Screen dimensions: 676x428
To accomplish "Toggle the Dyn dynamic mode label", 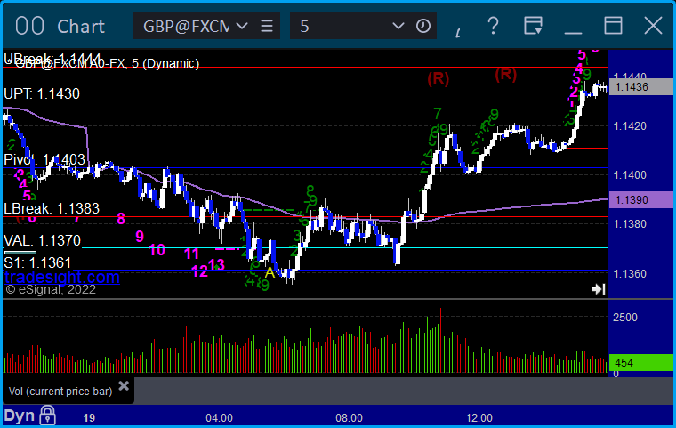I will (19, 416).
